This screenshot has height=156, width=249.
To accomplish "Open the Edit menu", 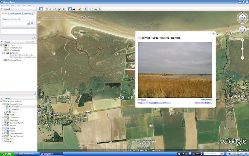I will [7, 5].
